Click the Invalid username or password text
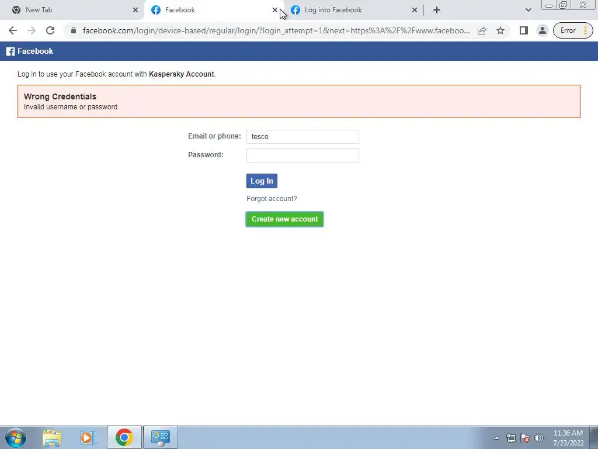Image resolution: width=598 pixels, height=449 pixels. pos(71,107)
